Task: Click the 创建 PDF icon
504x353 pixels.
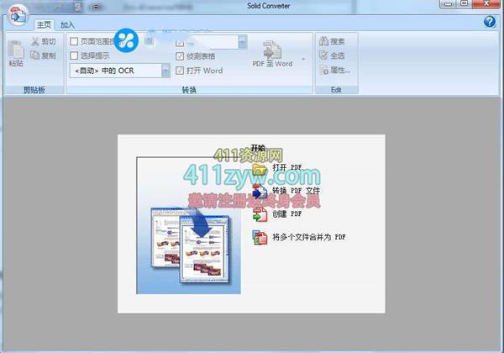Action: [x=260, y=214]
